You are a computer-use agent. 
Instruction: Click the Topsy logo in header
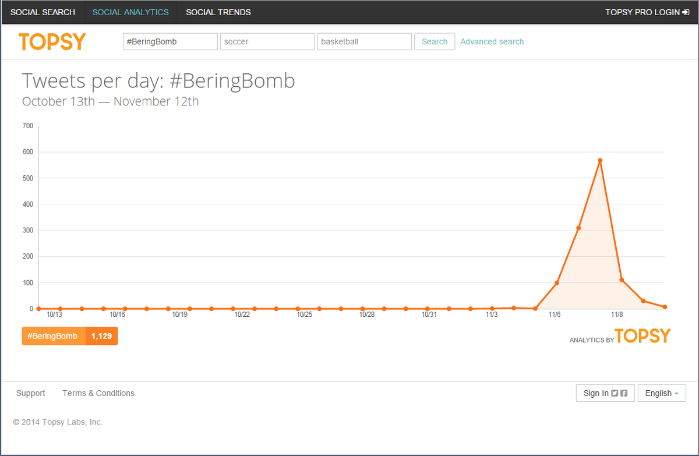point(52,42)
